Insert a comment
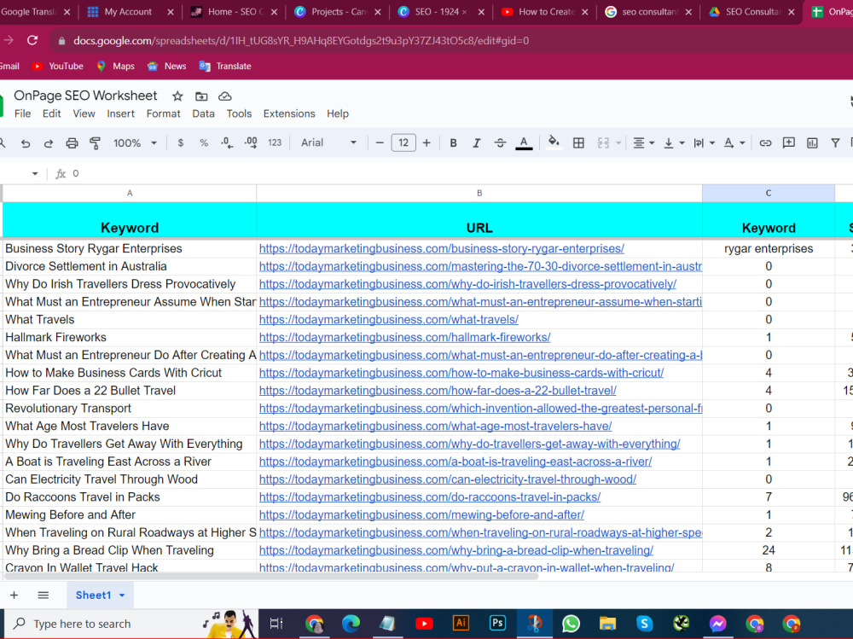 [x=788, y=142]
